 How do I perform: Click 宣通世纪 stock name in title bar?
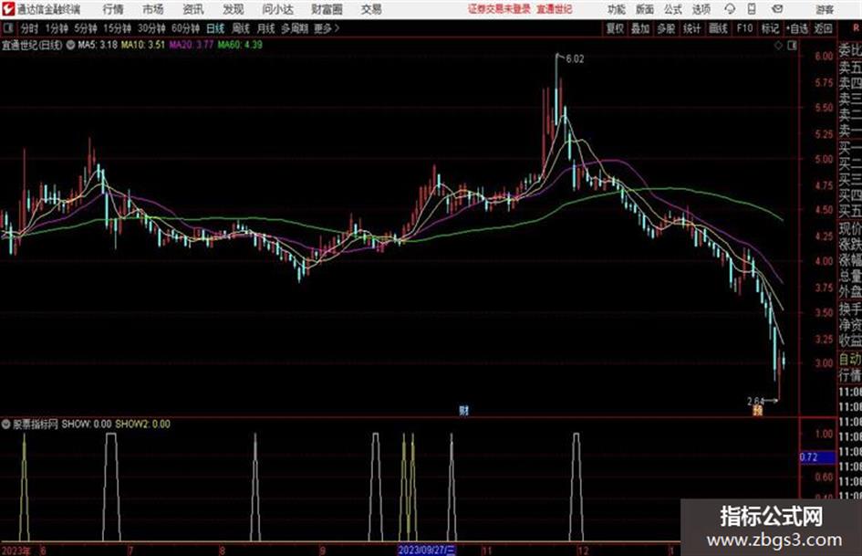click(x=555, y=9)
